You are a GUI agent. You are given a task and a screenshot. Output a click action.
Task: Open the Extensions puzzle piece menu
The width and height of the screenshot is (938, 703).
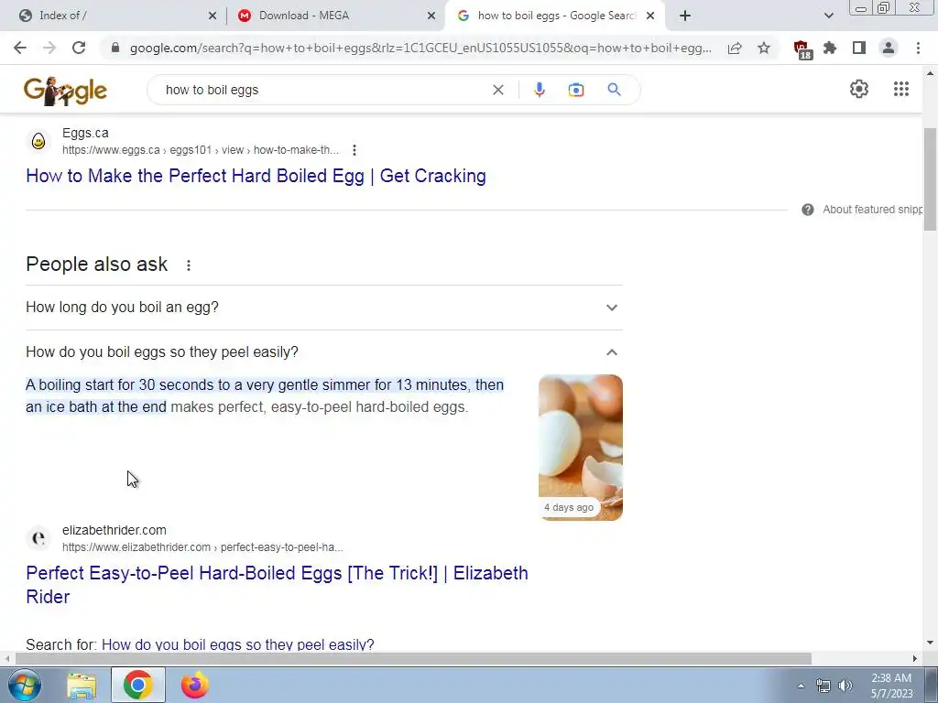[830, 48]
